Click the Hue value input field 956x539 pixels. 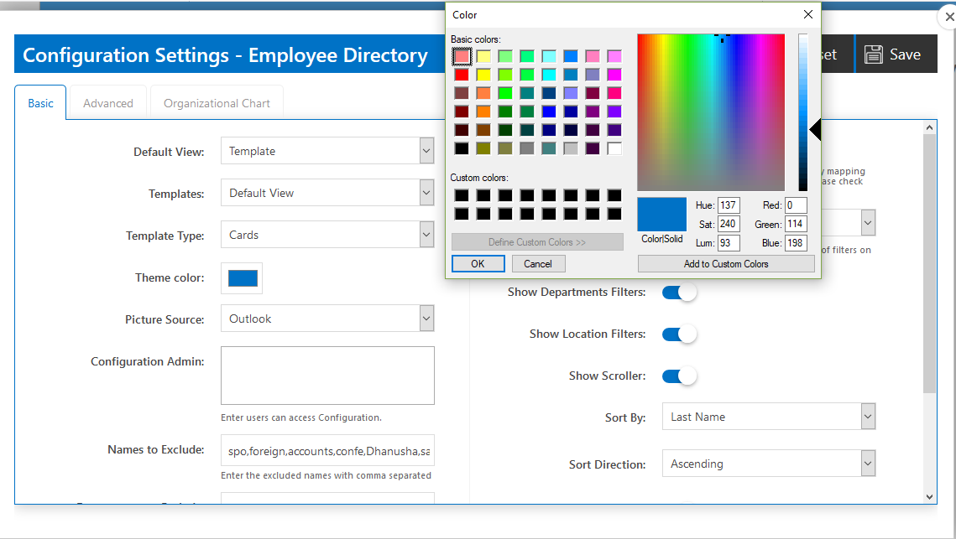729,205
